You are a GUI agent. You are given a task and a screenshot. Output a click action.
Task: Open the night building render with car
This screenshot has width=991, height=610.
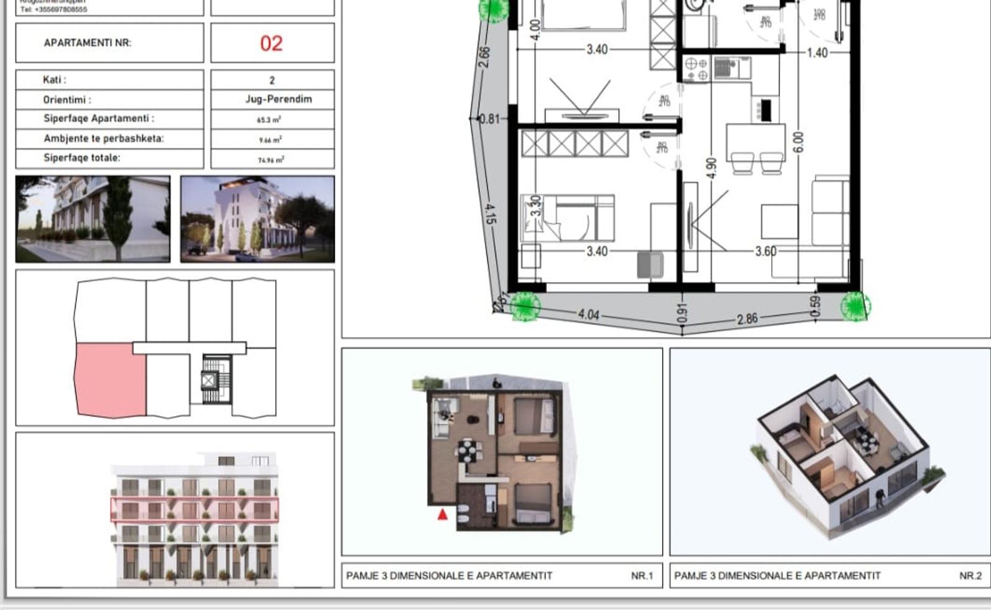(x=258, y=219)
